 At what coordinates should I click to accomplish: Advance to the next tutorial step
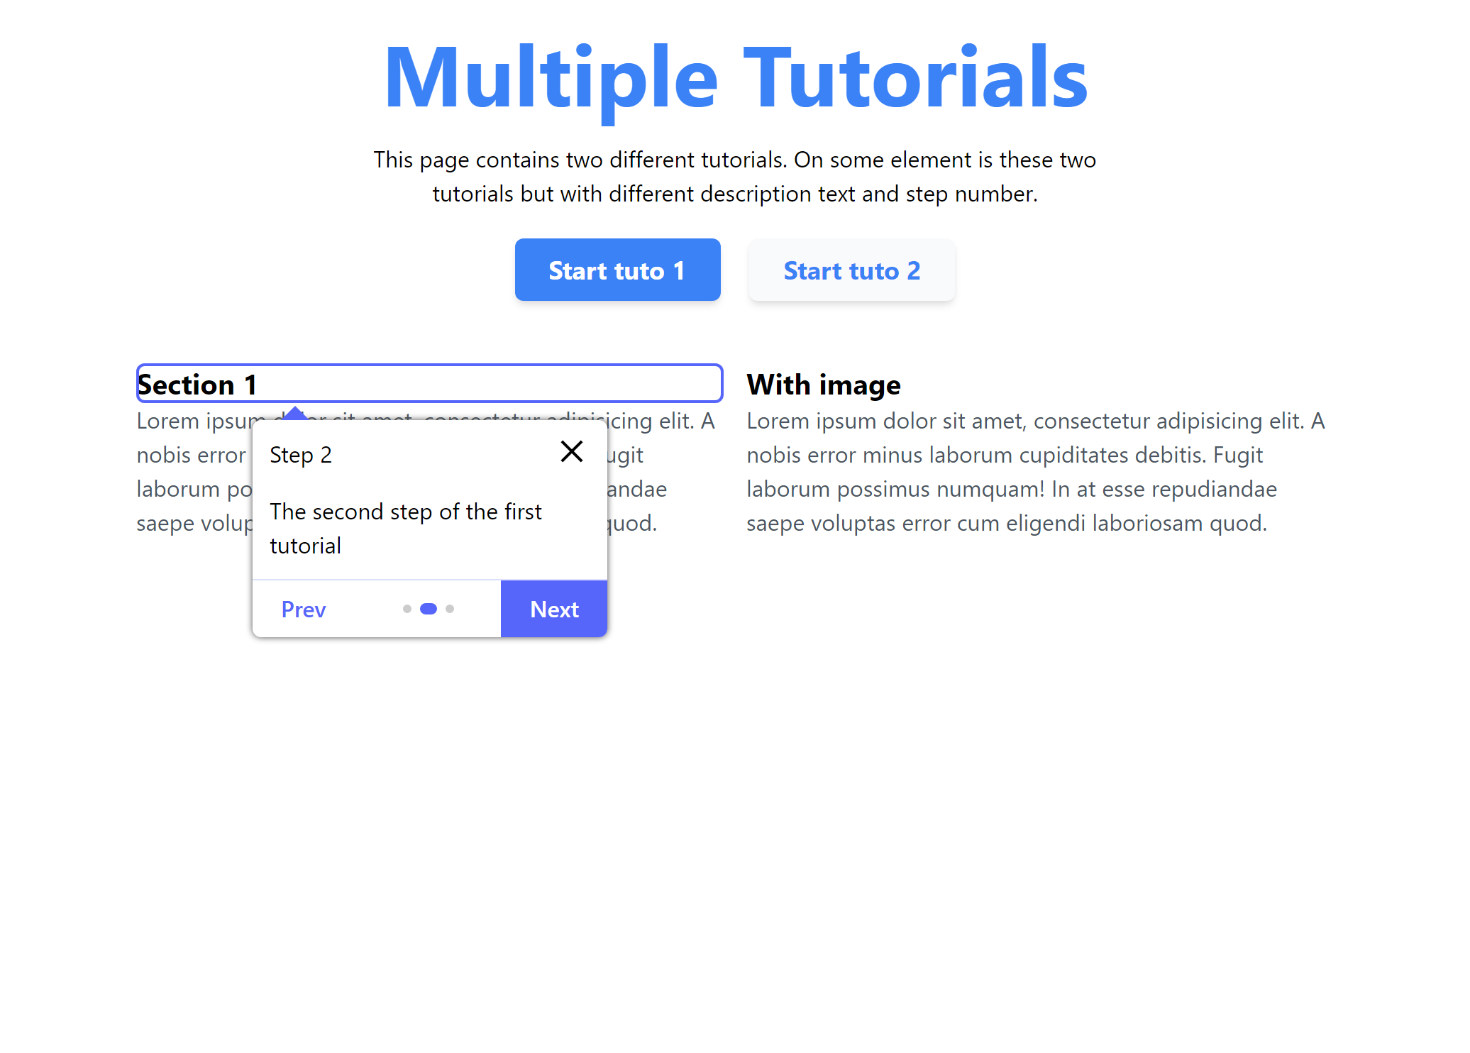[553, 608]
